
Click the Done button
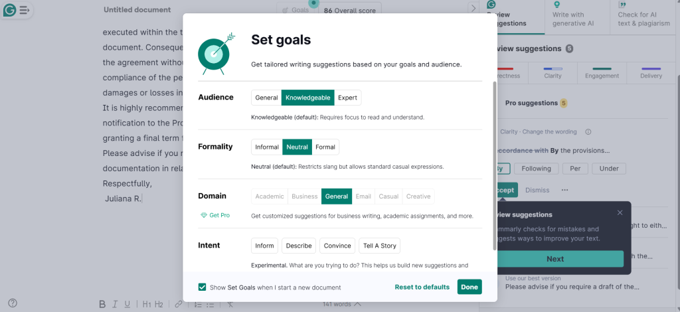469,287
